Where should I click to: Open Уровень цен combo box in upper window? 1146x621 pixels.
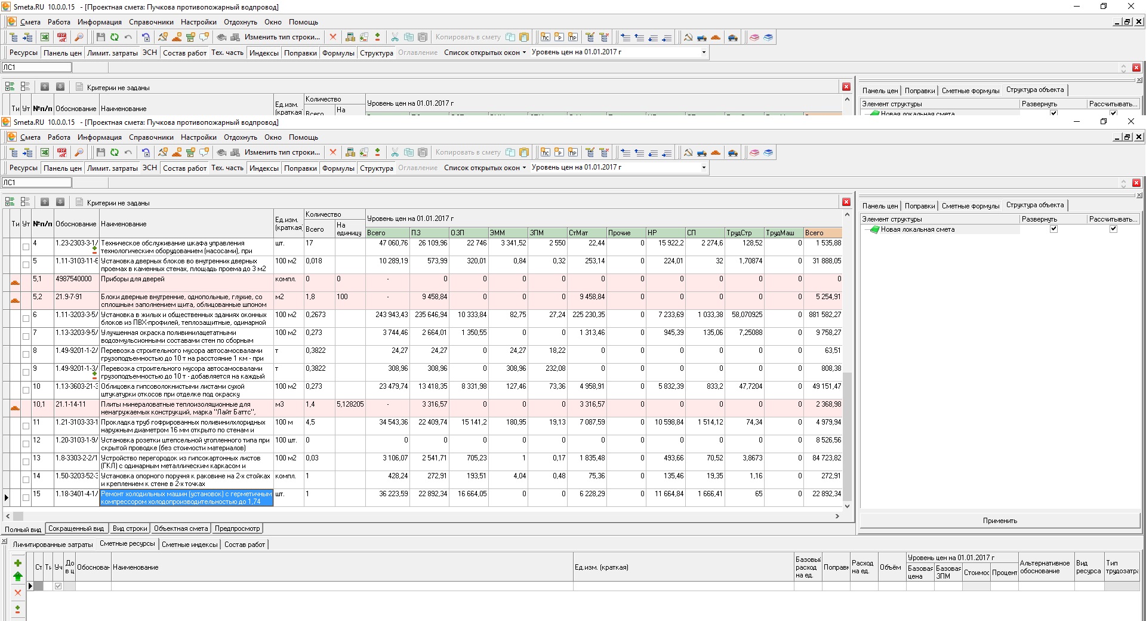tap(619, 53)
